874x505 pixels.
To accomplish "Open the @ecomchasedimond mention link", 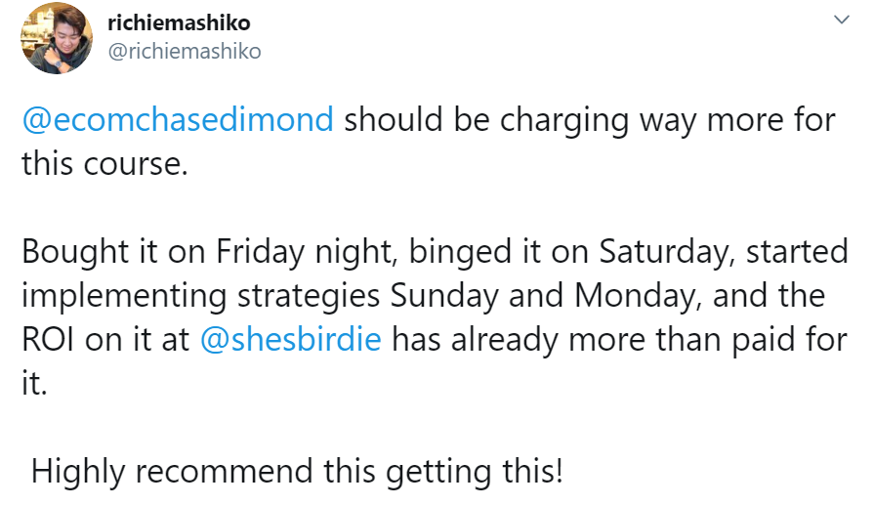I will (x=178, y=121).
